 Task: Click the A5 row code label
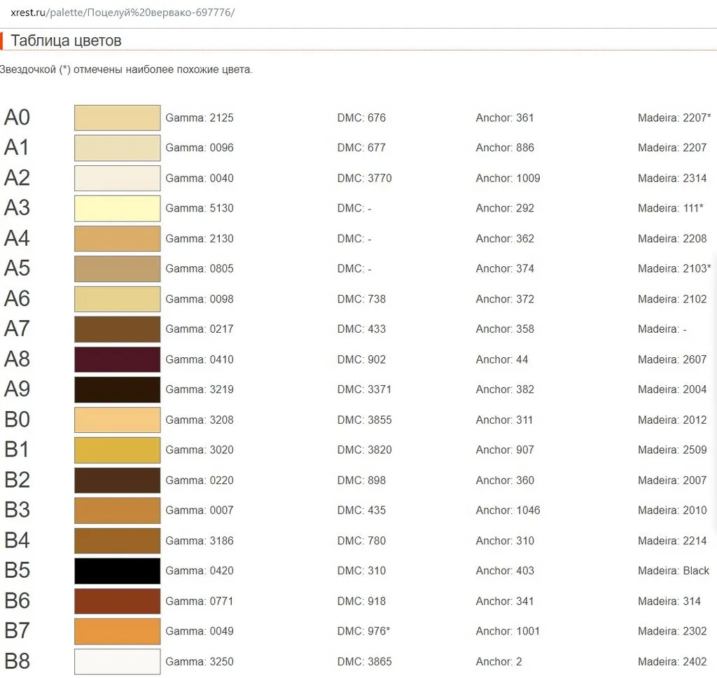point(18,268)
